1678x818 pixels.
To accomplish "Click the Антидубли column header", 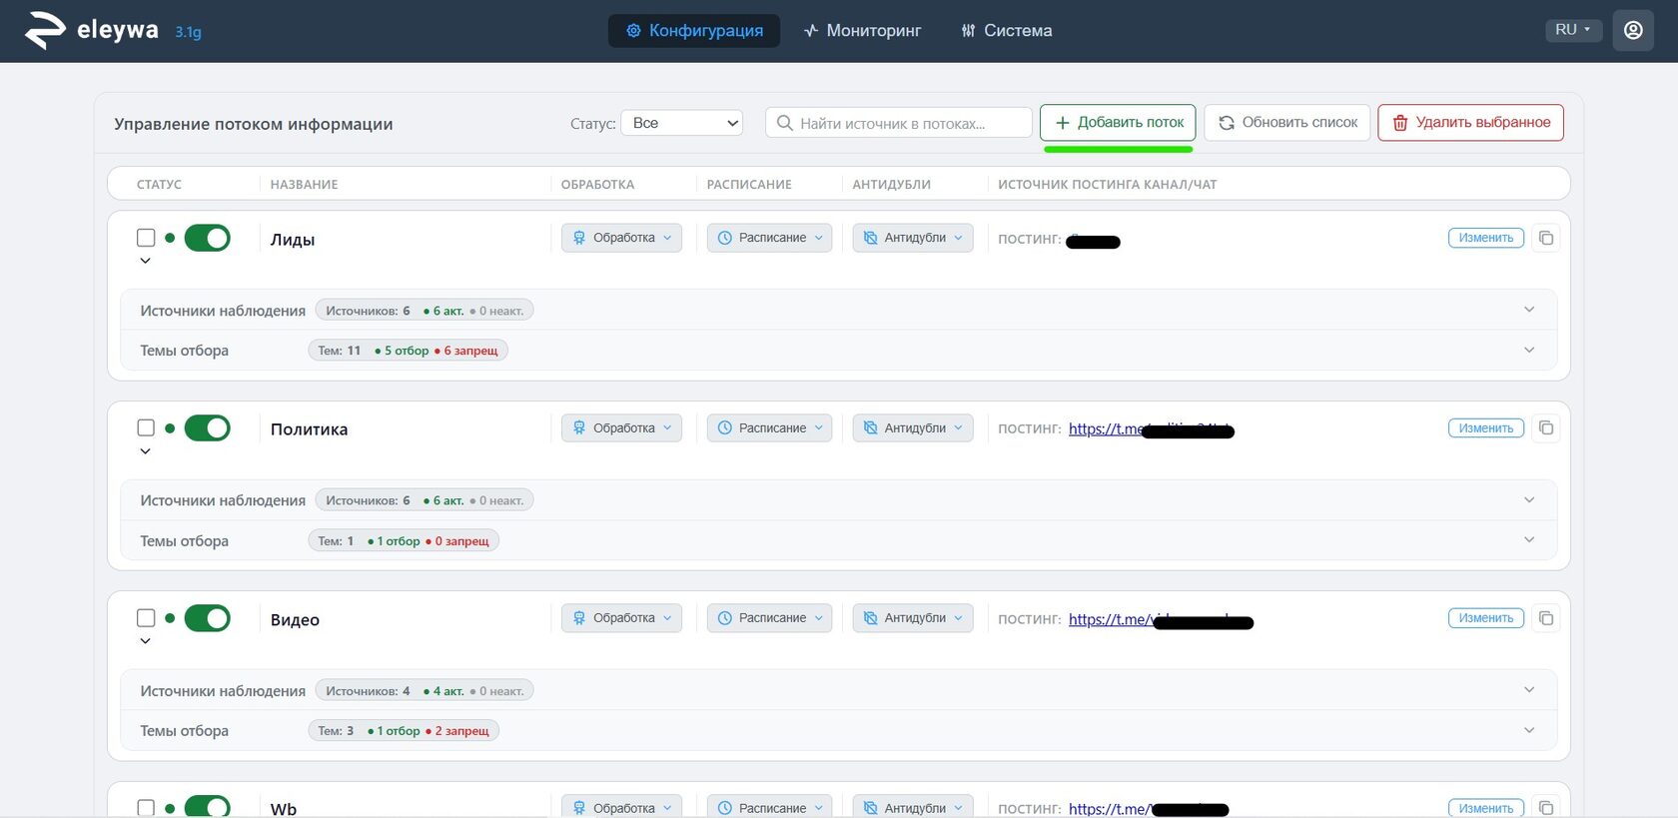I will [x=891, y=185].
